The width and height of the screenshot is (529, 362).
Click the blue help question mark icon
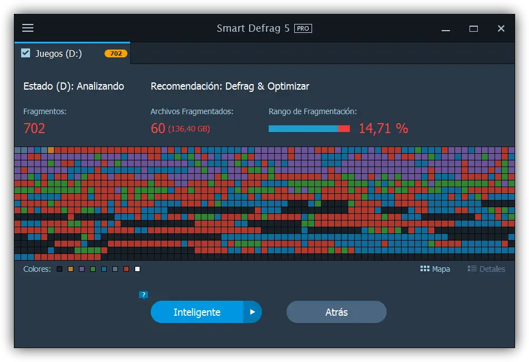click(144, 295)
